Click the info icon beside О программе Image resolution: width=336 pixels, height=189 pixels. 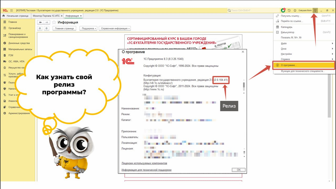tap(277, 65)
